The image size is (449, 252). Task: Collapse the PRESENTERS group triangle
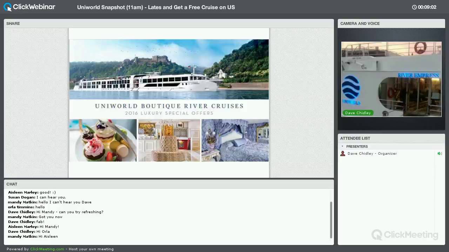pos(342,147)
